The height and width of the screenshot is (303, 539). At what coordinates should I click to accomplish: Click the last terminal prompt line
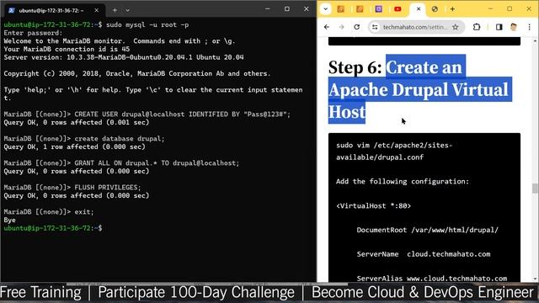53,228
